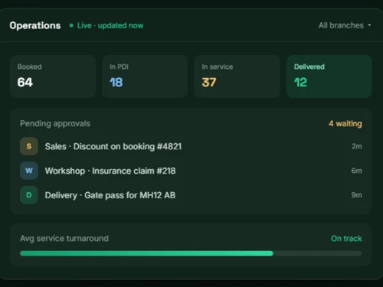This screenshot has height=287, width=383.
Task: Select the Booked 64 stat card
Action: [x=53, y=77]
